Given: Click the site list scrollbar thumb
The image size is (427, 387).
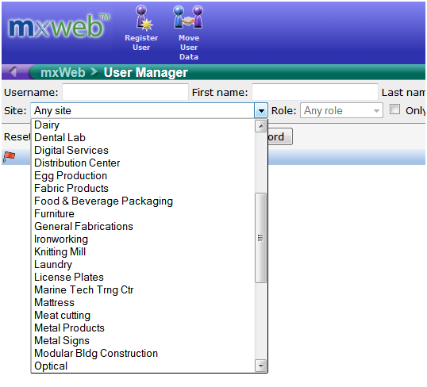Looking at the screenshot, I should (260, 238).
